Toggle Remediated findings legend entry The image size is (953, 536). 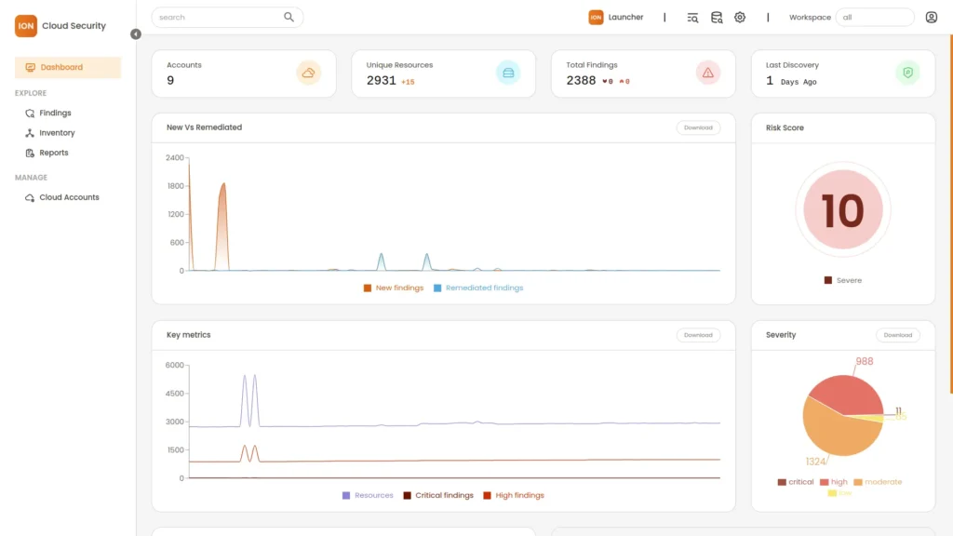(478, 288)
